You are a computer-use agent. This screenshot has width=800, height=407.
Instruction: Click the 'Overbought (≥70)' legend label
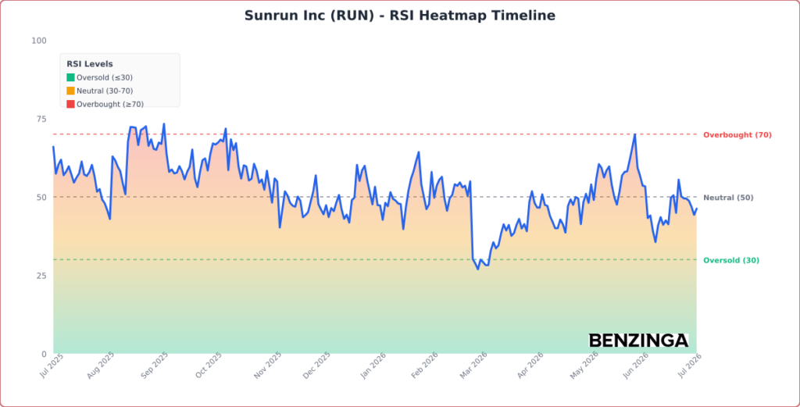point(110,104)
